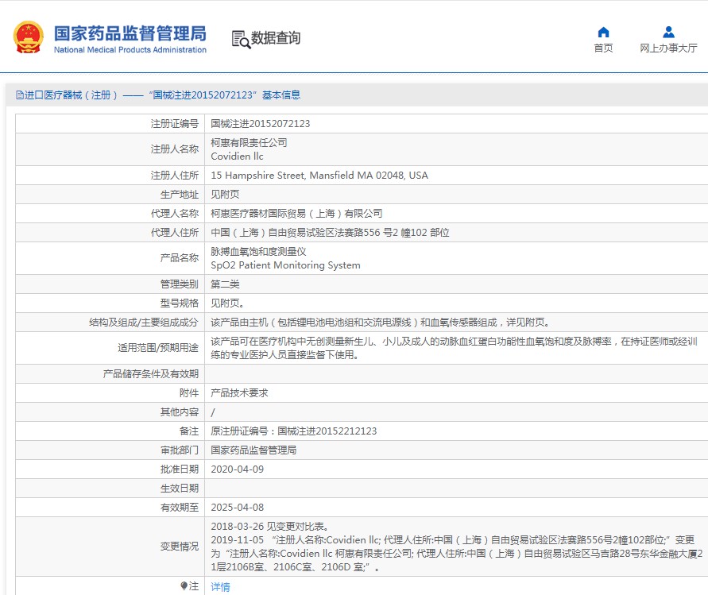This screenshot has height=595, width=708.
Task: Select registration number 国械注进20152072123 cell
Action: click(261, 123)
